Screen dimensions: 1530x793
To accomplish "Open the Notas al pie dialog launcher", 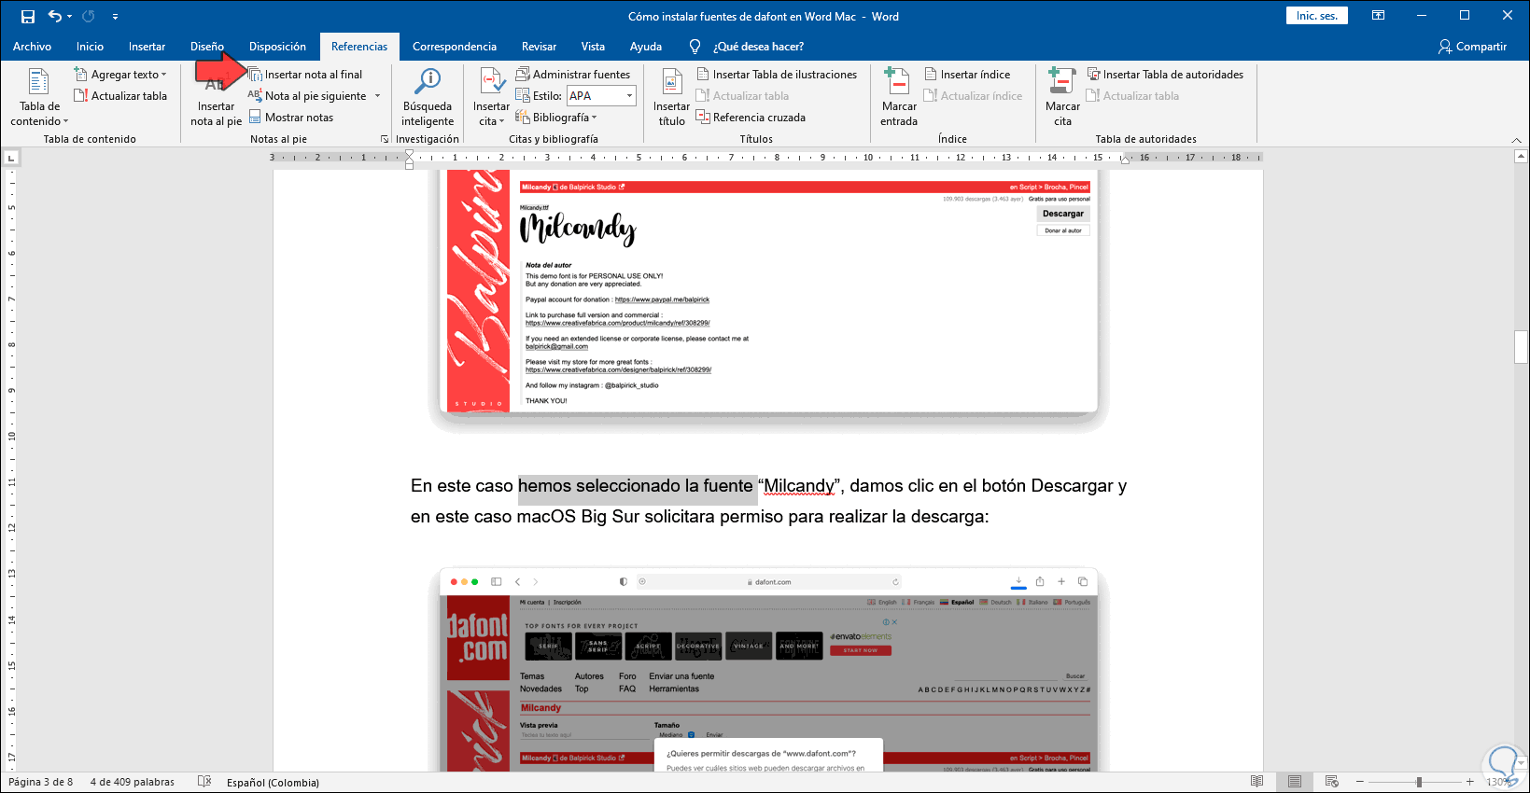I will [x=385, y=139].
